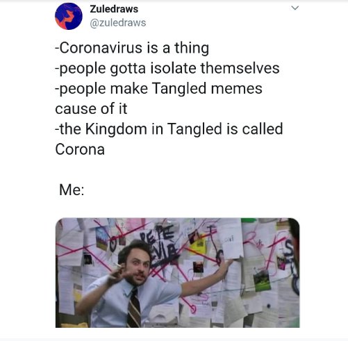
Task: Click the black "Pepe Silvia" scrawl in the image
Action: click(x=160, y=245)
